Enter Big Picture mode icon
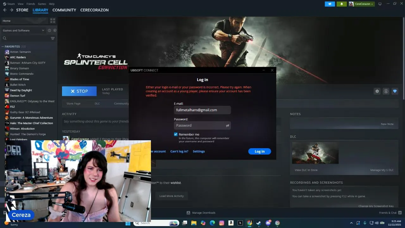The width and height of the screenshot is (405, 228). pos(380,4)
